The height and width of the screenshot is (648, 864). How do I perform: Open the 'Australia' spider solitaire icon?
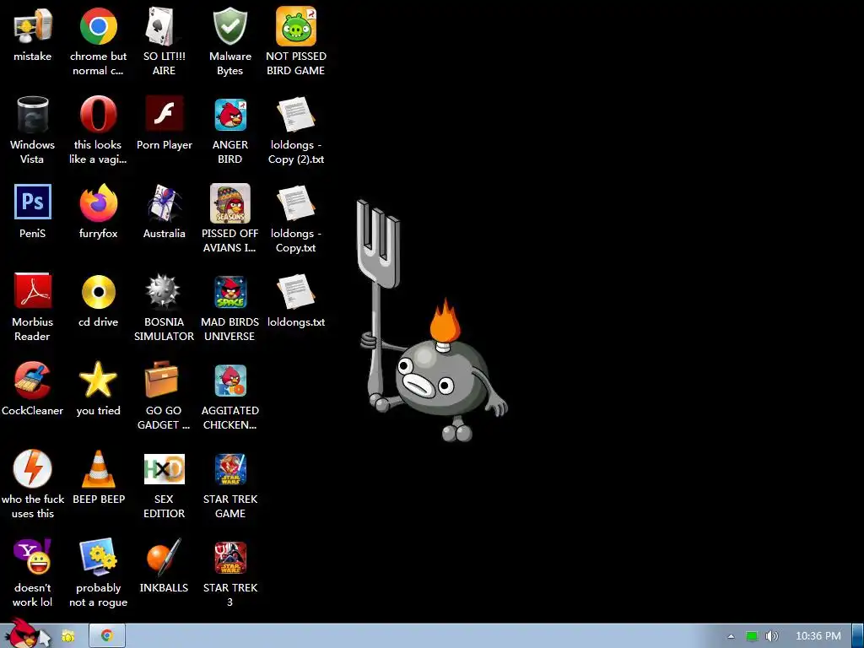click(x=165, y=202)
